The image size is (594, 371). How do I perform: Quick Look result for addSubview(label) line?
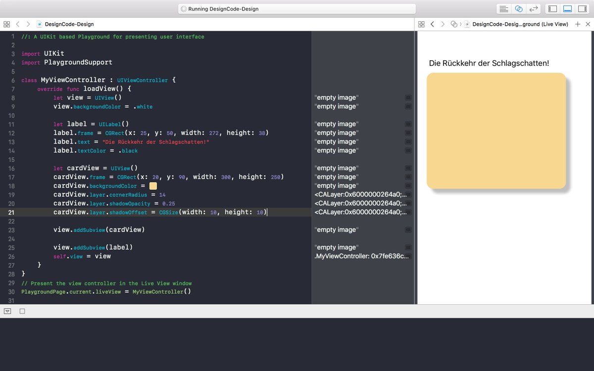[408, 247]
